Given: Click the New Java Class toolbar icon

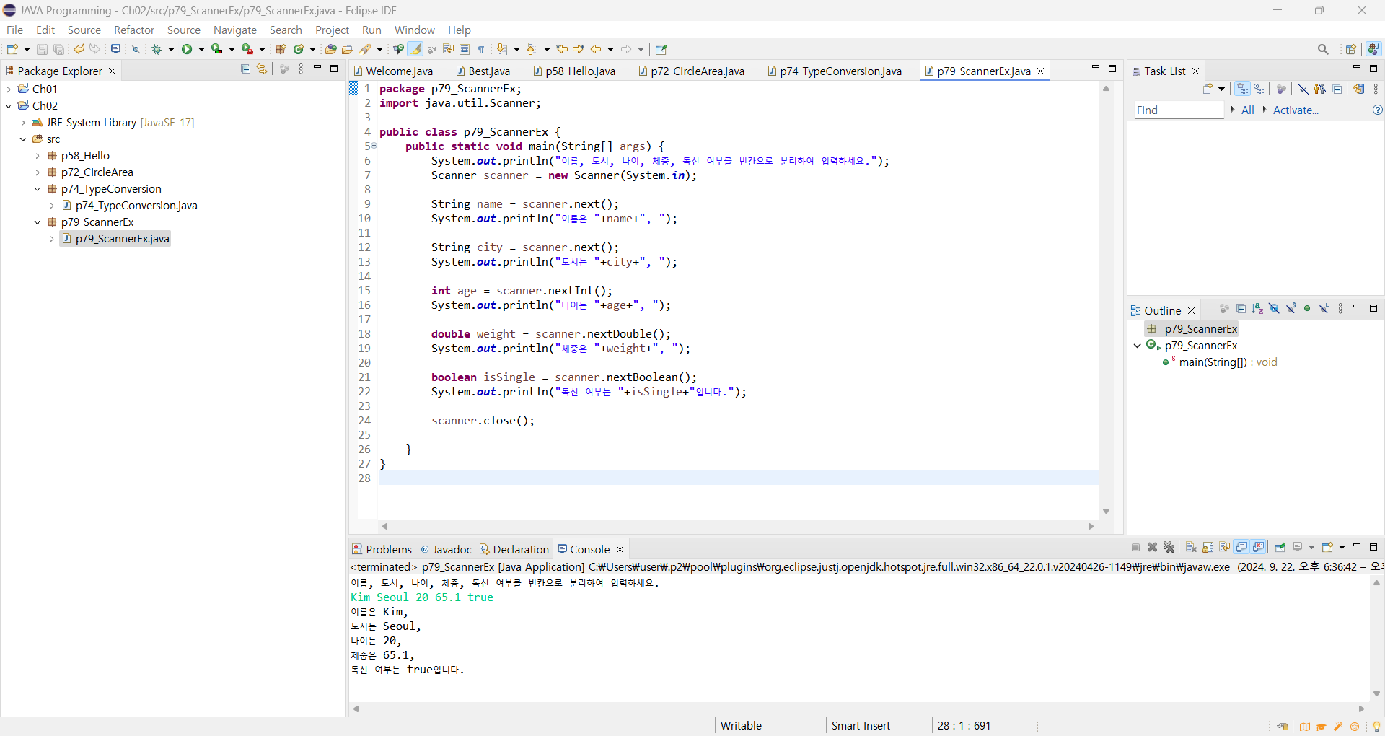Looking at the screenshot, I should (299, 49).
